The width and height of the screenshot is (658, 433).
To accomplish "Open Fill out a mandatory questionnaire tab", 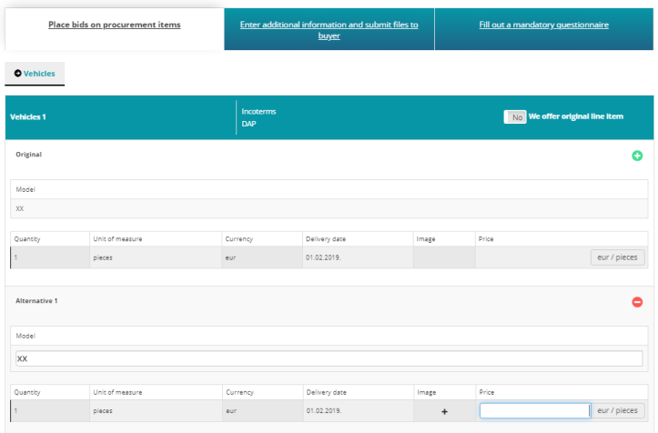I will (x=544, y=25).
